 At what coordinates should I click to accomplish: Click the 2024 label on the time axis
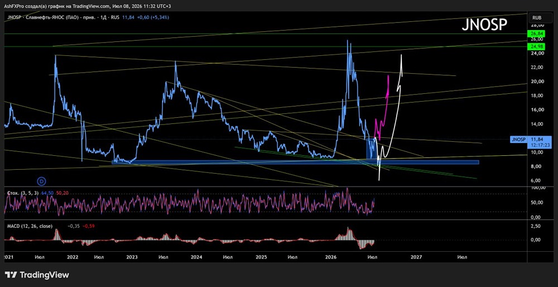pos(196,256)
